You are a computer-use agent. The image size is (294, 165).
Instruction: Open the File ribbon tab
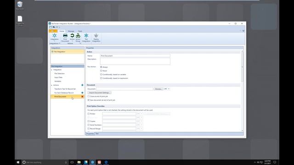click(x=53, y=31)
